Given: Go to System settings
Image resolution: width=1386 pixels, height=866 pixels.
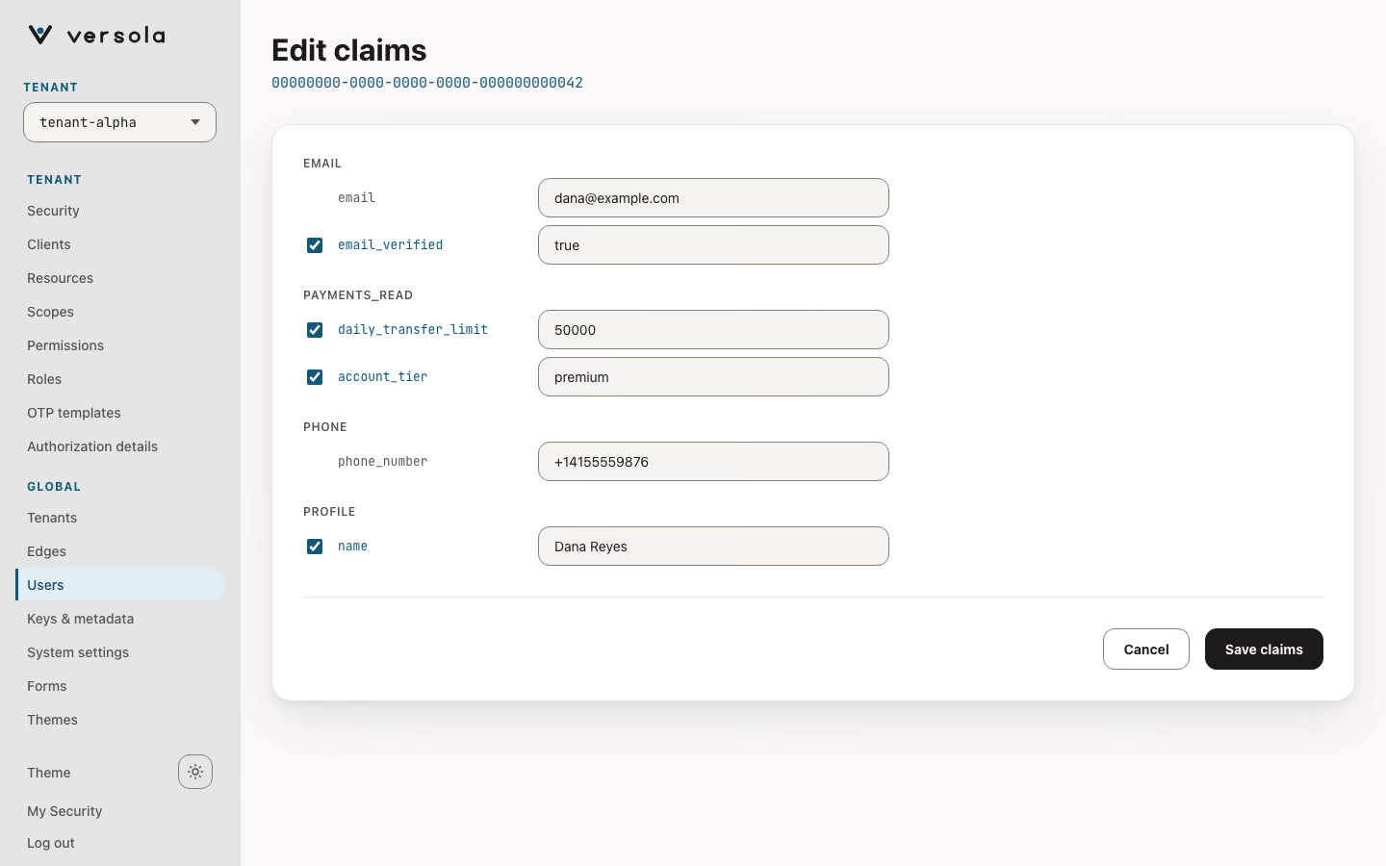Looking at the screenshot, I should pyautogui.click(x=119, y=652).
